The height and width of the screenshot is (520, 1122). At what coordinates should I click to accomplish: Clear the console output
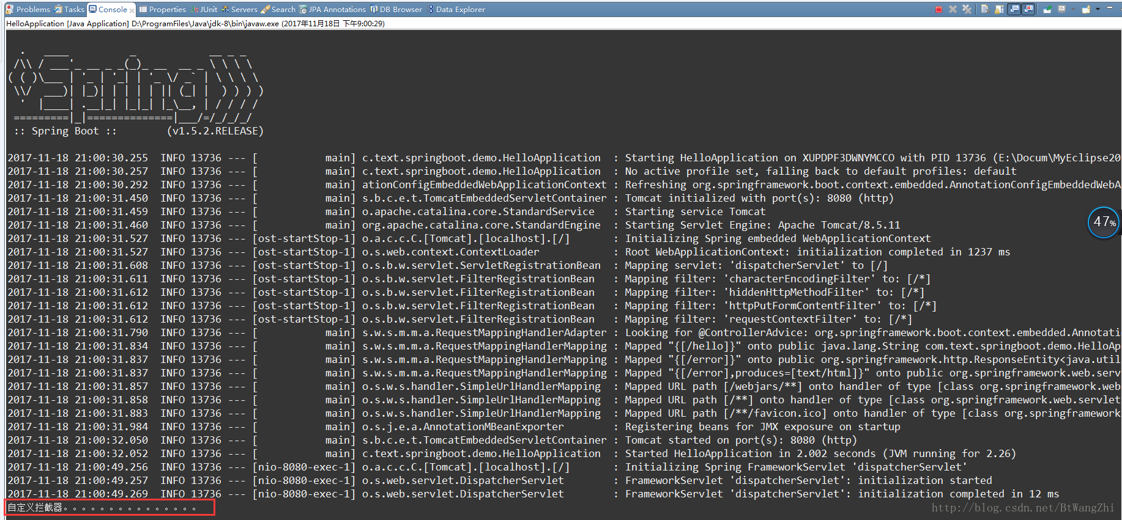985,9
